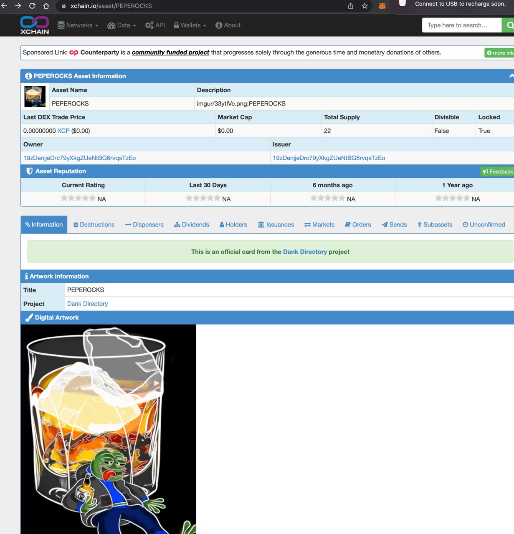Viewport: 514px width, 534px height.
Task: Open the About page
Action: (228, 25)
